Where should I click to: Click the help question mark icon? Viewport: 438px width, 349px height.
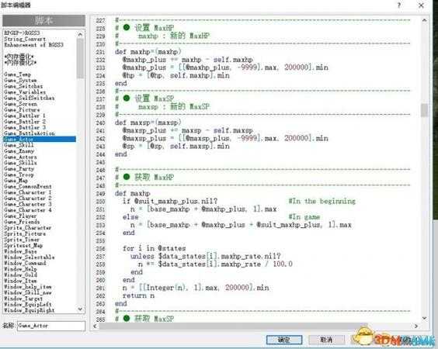pos(399,5)
